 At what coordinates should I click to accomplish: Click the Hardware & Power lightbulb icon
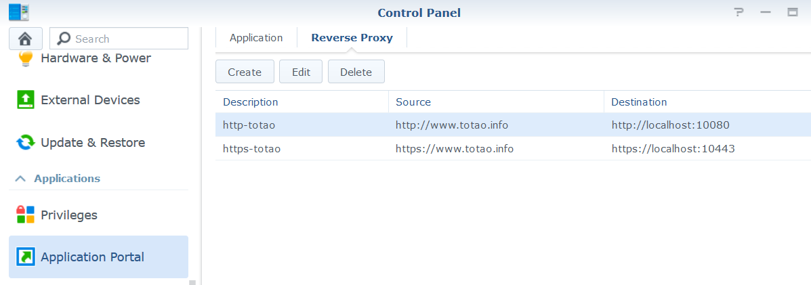25,58
